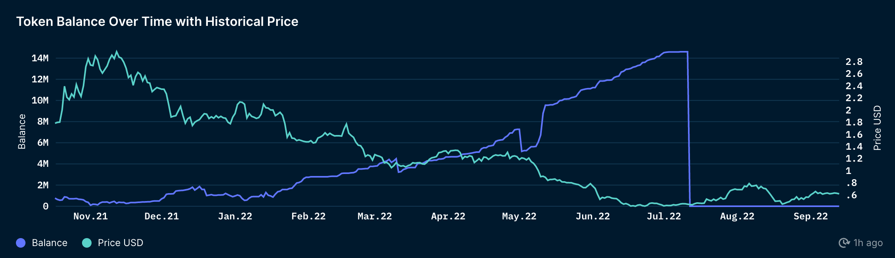The image size is (895, 258).
Task: Select the Mar.22 x-axis label
Action: tap(375, 216)
